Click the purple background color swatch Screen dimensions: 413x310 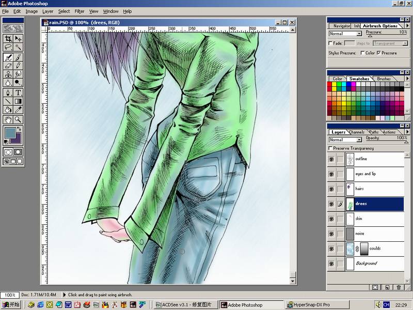pyautogui.click(x=18, y=140)
